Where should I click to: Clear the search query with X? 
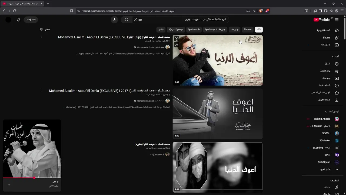(x=135, y=20)
